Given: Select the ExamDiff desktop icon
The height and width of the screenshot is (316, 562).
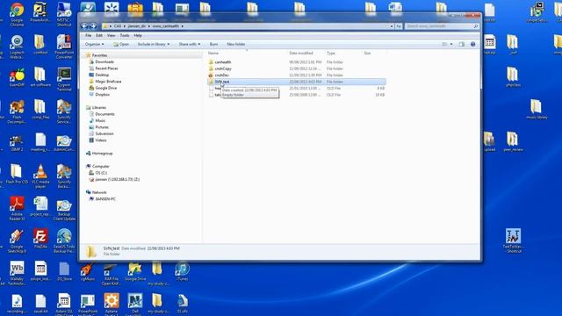Looking at the screenshot, I should coord(17,77).
